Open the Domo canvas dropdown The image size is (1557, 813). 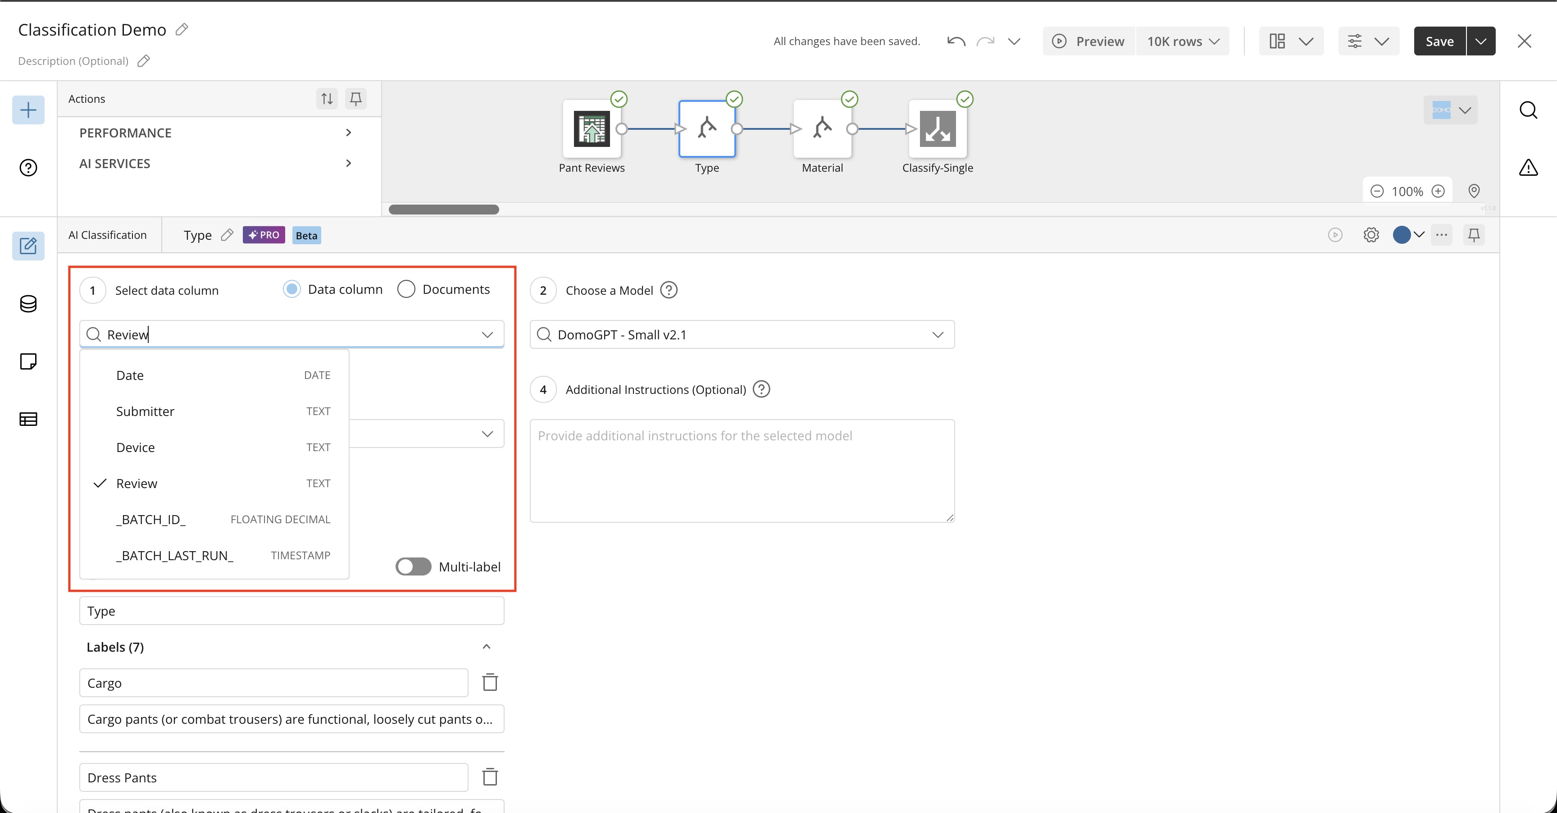pyautogui.click(x=1451, y=110)
